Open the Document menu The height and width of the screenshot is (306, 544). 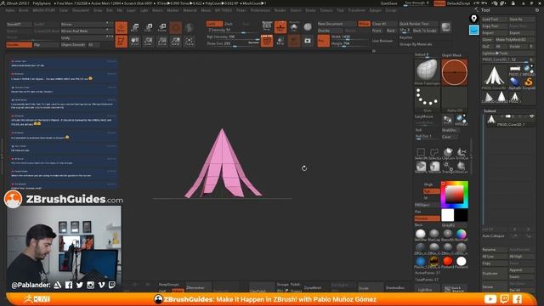coord(81,10)
